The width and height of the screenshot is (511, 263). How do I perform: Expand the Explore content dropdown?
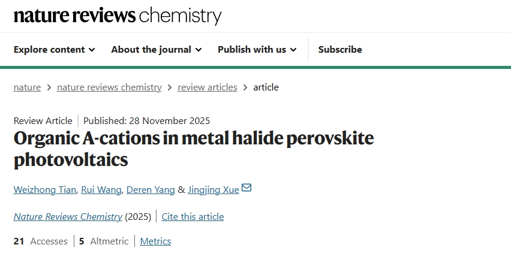click(x=54, y=49)
